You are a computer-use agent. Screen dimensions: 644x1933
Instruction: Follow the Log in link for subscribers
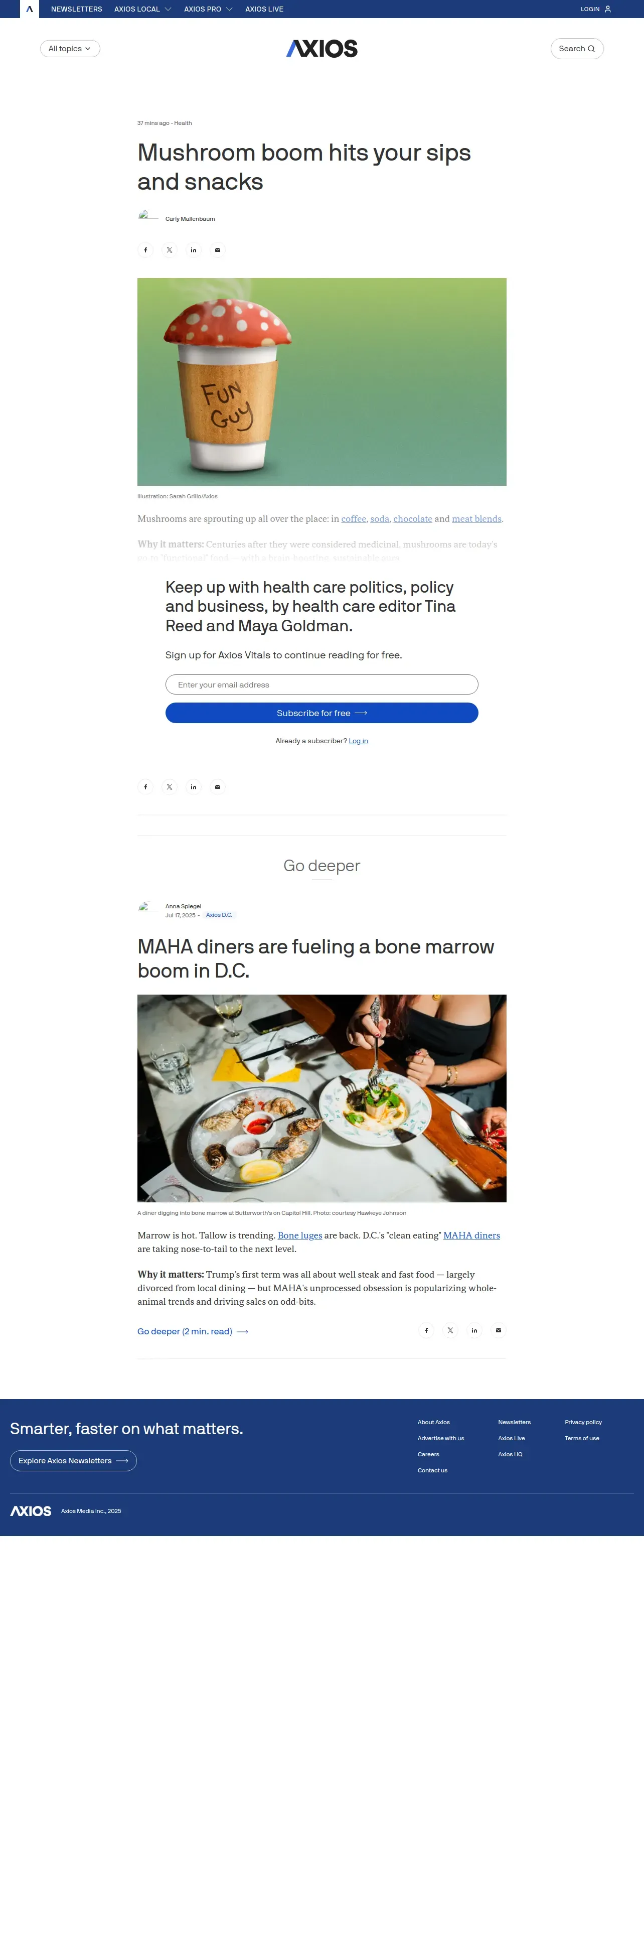tap(358, 741)
